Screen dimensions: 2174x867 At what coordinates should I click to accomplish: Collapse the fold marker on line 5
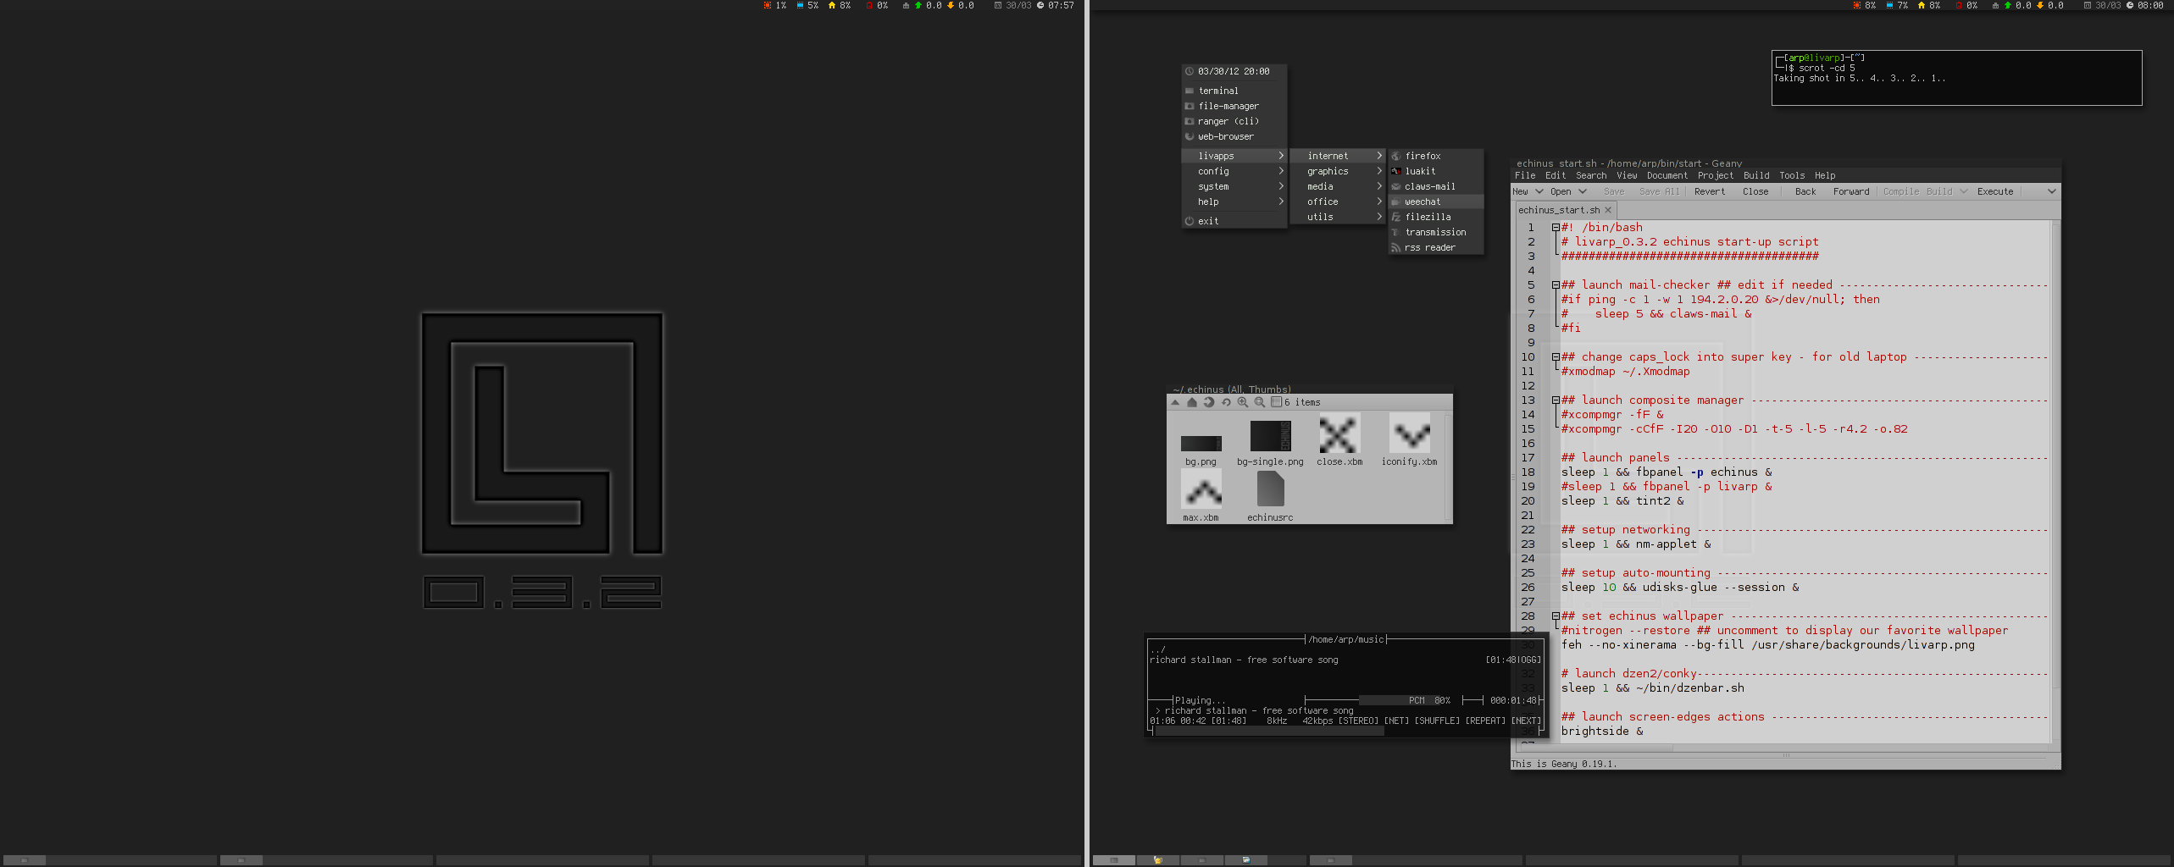click(x=1556, y=285)
